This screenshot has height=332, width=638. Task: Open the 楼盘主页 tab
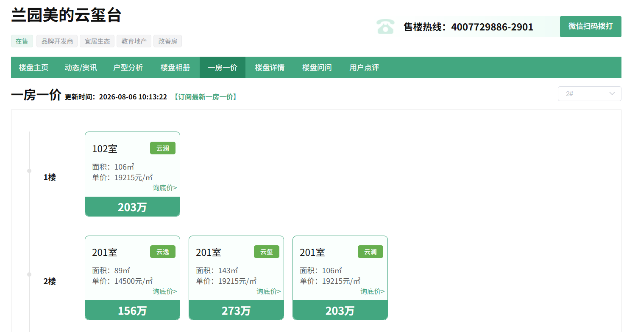click(x=33, y=67)
